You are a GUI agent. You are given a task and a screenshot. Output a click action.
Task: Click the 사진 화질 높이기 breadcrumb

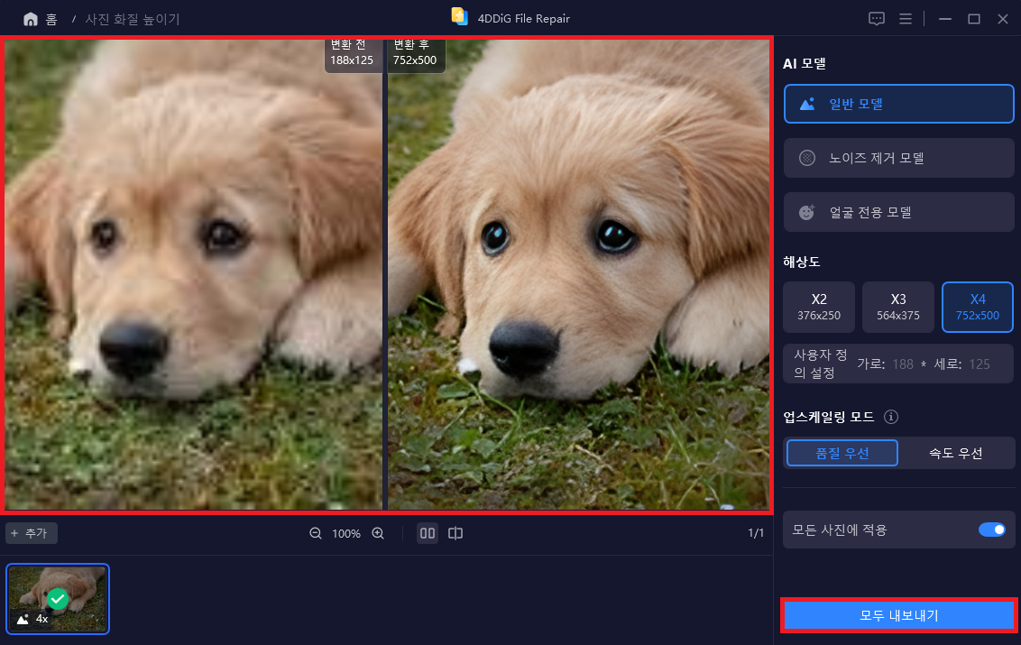tap(133, 20)
